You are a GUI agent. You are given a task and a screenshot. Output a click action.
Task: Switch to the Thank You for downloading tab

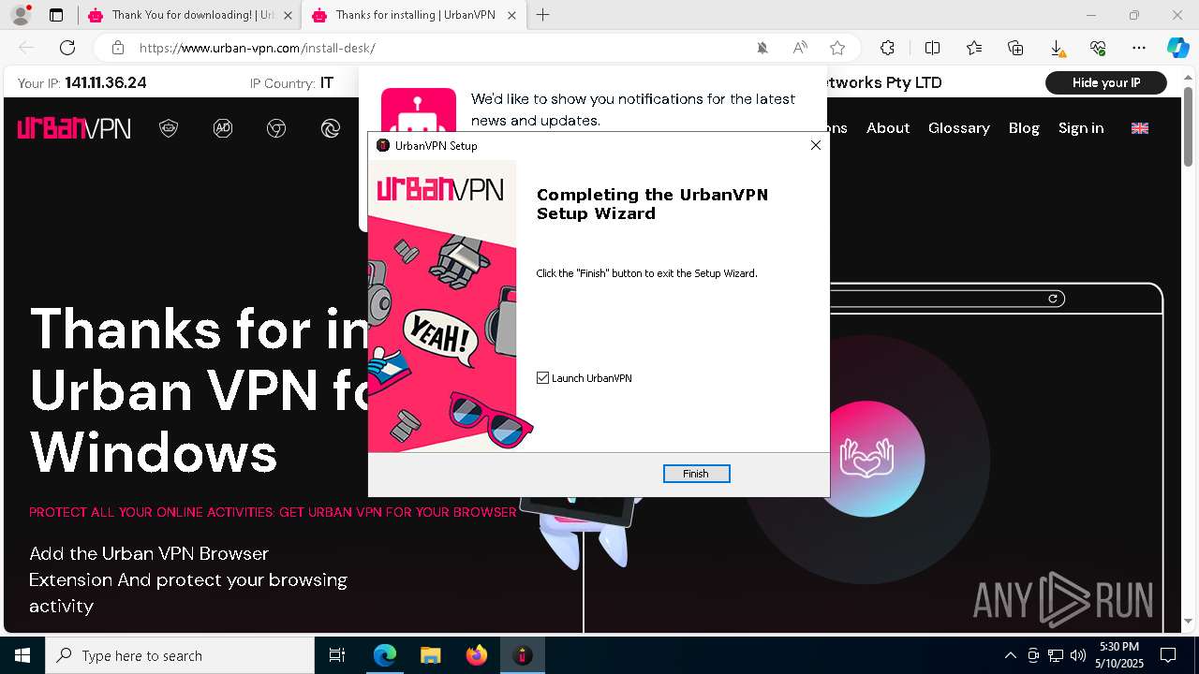pyautogui.click(x=182, y=15)
